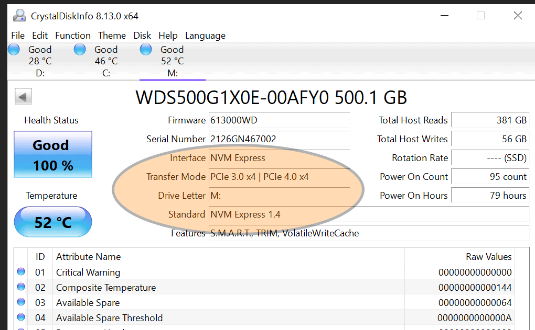
Task: Click status dot for Composite Temperature row
Action: [21, 287]
